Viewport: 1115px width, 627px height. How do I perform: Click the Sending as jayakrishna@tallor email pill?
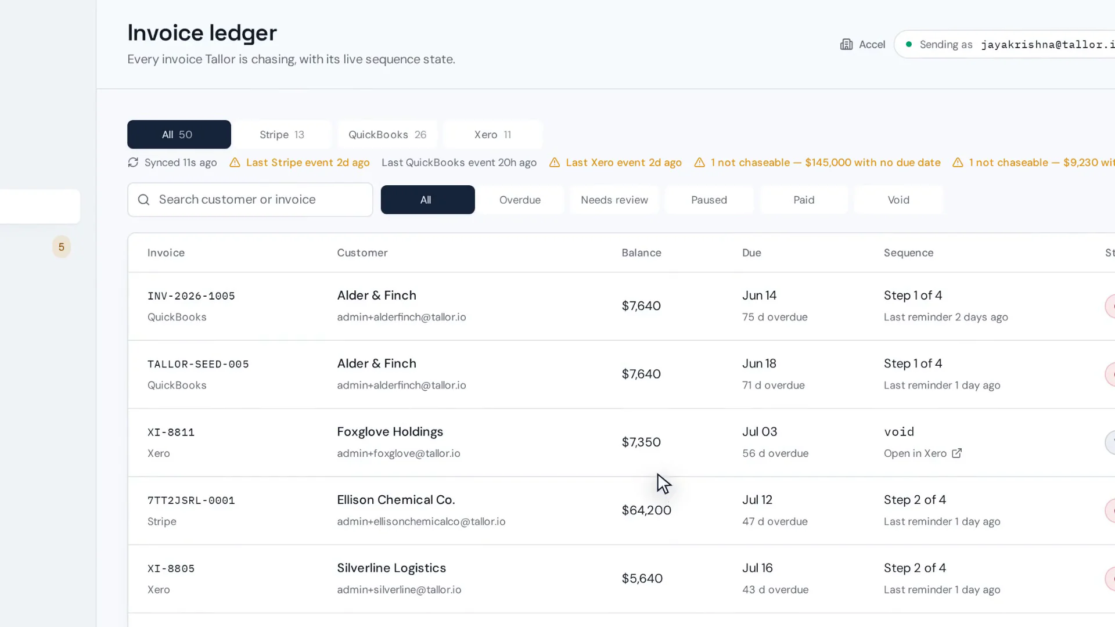coord(1005,44)
